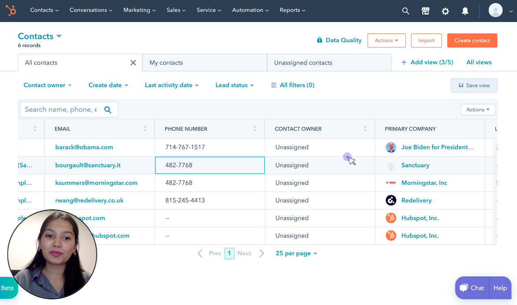Switch to the My contacts tab
This screenshot has width=517, height=305.
point(166,62)
